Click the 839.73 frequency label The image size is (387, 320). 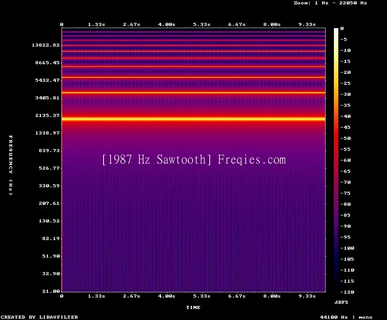(x=49, y=150)
